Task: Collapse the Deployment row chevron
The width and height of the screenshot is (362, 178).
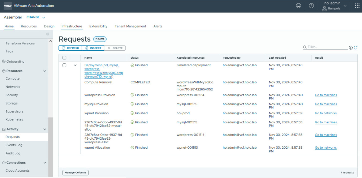Action: 75,65
